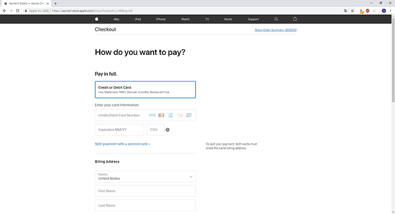Click the Mastercard logo
Viewport: 395px width, 214px height.
click(161, 115)
